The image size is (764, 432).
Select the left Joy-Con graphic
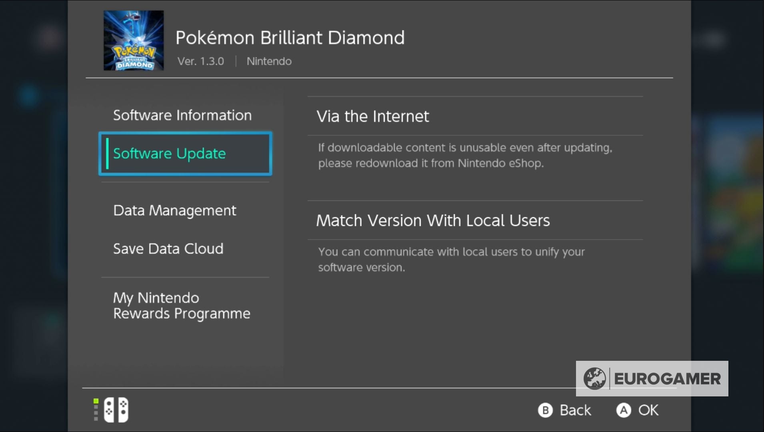pyautogui.click(x=109, y=410)
